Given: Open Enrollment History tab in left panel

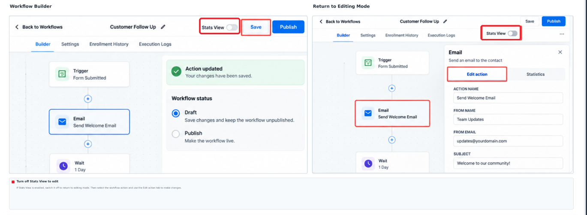Looking at the screenshot, I should (109, 44).
